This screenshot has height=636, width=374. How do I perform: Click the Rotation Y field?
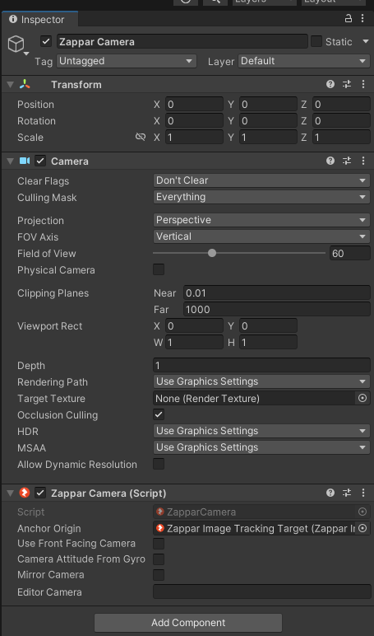tap(268, 121)
